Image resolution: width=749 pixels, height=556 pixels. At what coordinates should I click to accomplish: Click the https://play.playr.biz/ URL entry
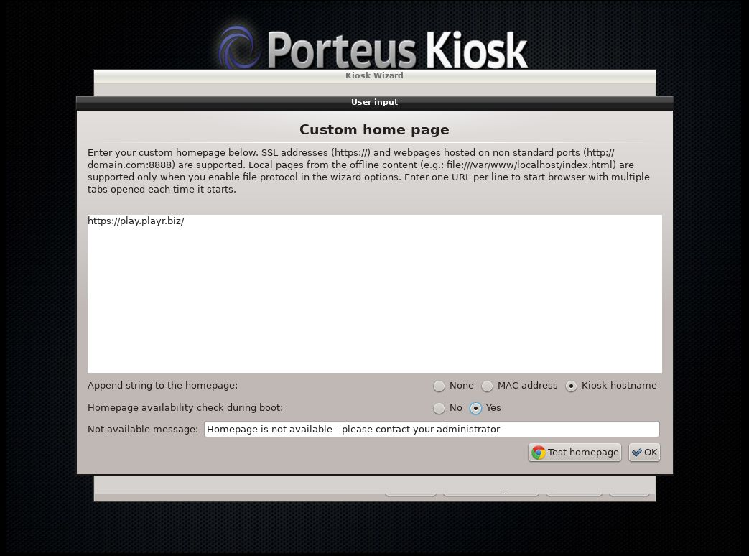[136, 221]
